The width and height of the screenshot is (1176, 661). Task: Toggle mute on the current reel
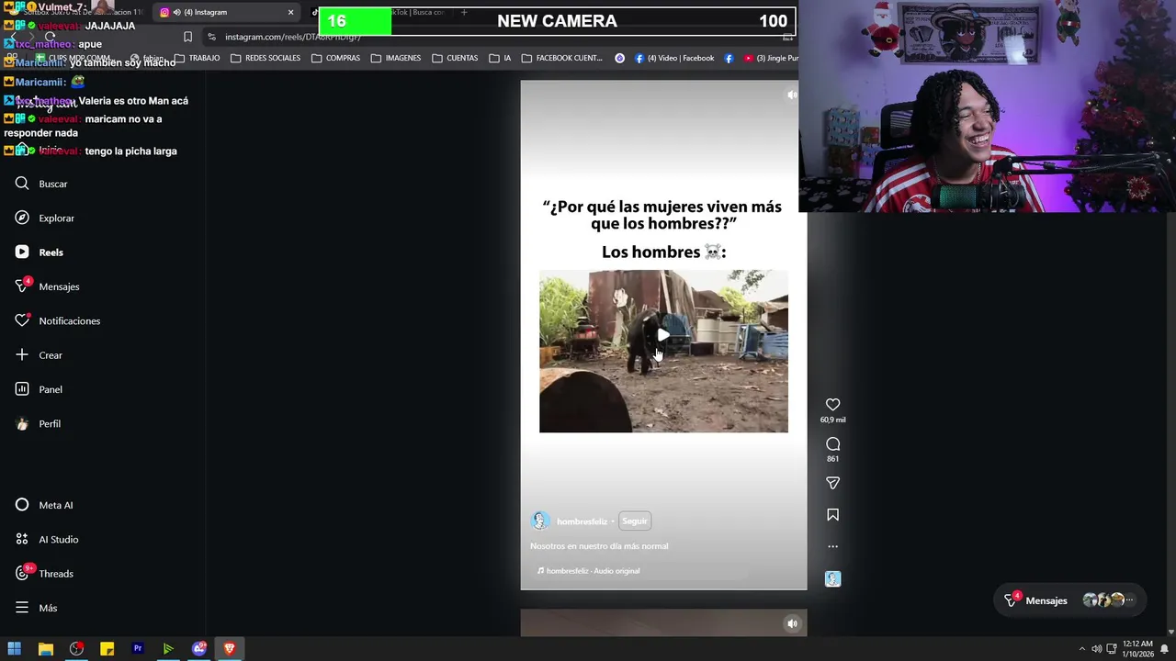pyautogui.click(x=791, y=95)
